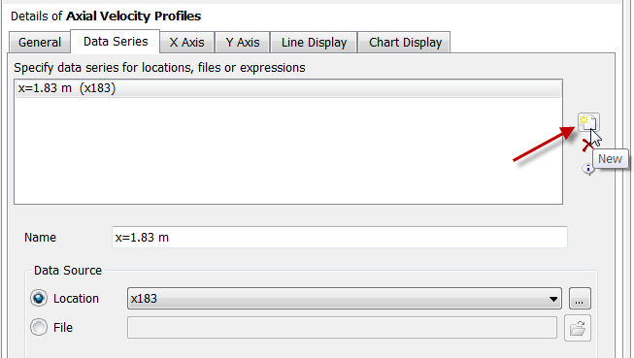Select the File radio button
Image resolution: width=634 pixels, height=358 pixels.
click(39, 327)
